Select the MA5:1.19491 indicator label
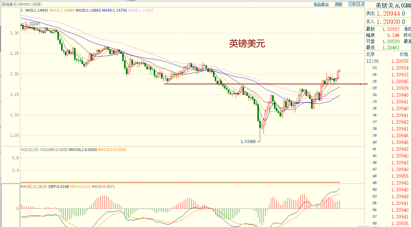411x227 pixels. coord(37,10)
